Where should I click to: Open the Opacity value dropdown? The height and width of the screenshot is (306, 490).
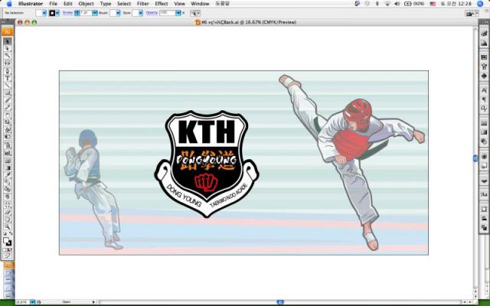[178, 13]
